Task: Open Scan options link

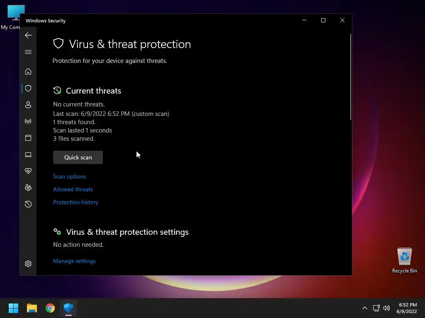Action: click(69, 176)
